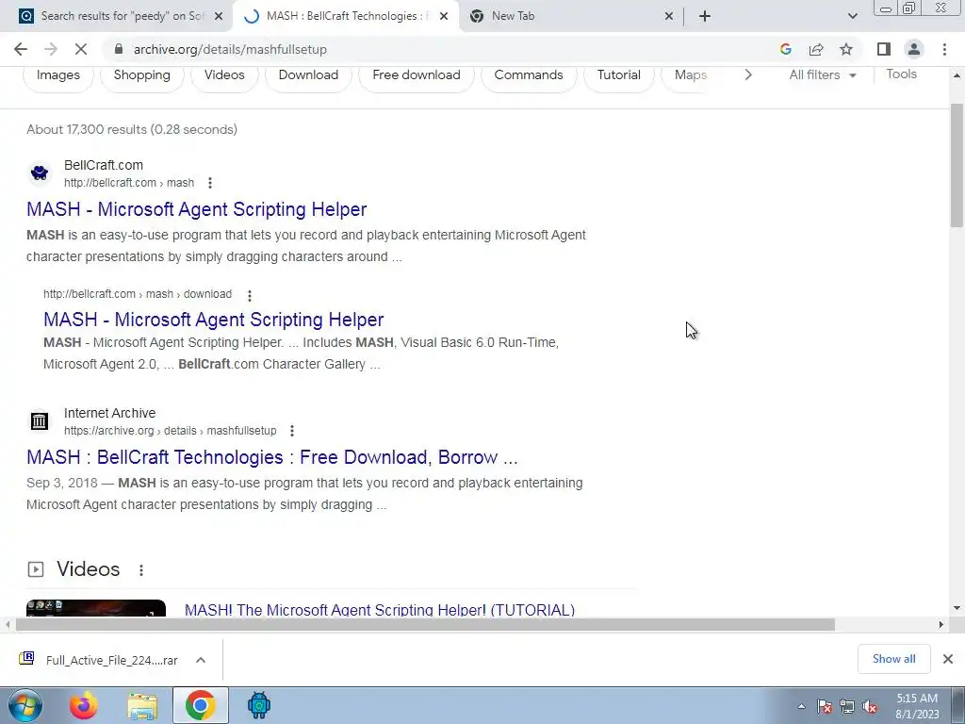The width and height of the screenshot is (965, 724).
Task: Close the "peedy" search results tab
Action: click(x=219, y=16)
